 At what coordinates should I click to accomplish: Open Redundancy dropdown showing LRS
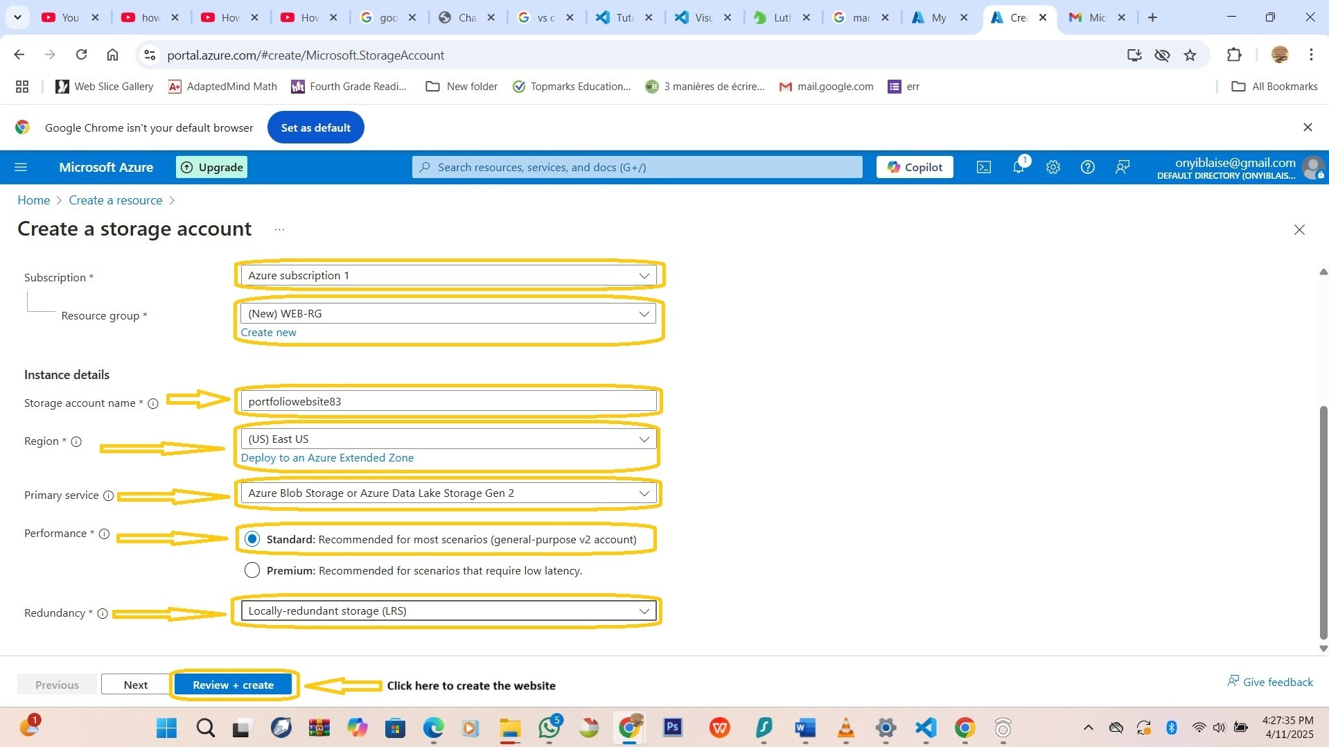448,611
